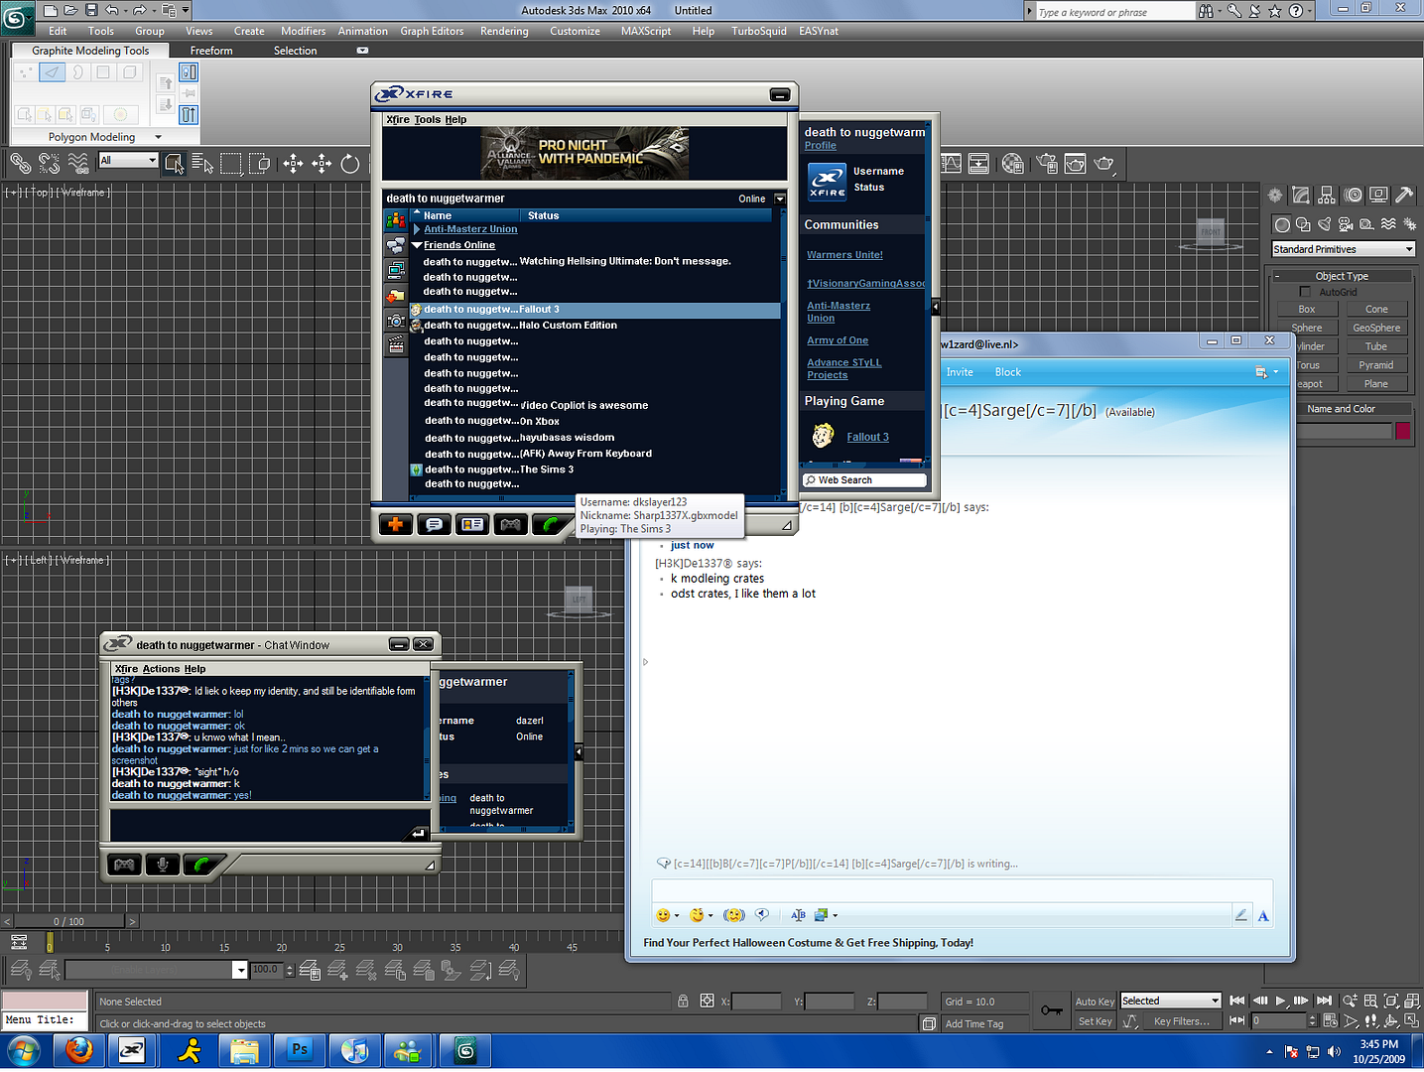Viewport: 1424px width, 1072px height.
Task: Open the Selection Filter 'All' dropdown
Action: pos(128,160)
